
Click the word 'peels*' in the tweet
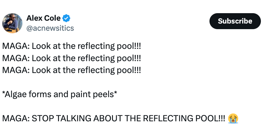[104, 94]
